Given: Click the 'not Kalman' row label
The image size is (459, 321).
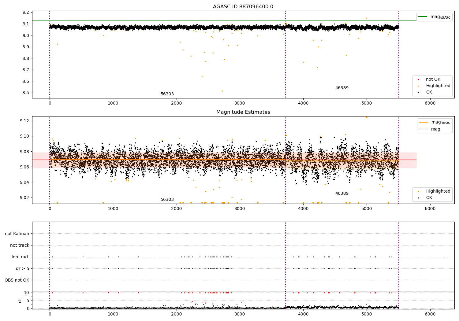Looking at the screenshot, I should click(x=17, y=234).
